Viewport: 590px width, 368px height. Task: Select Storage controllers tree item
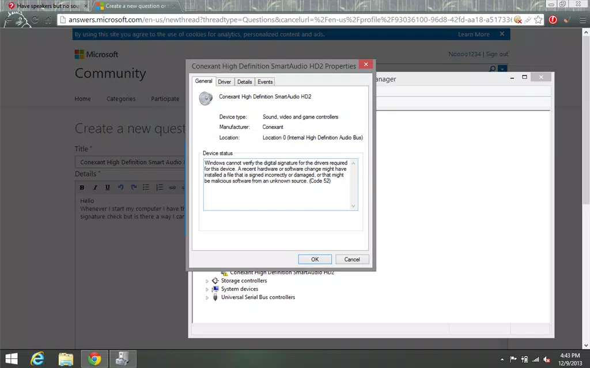point(244,281)
